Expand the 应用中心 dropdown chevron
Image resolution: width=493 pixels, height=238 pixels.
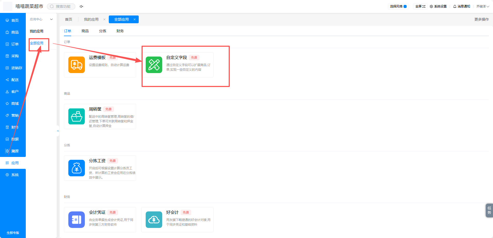(x=51, y=19)
